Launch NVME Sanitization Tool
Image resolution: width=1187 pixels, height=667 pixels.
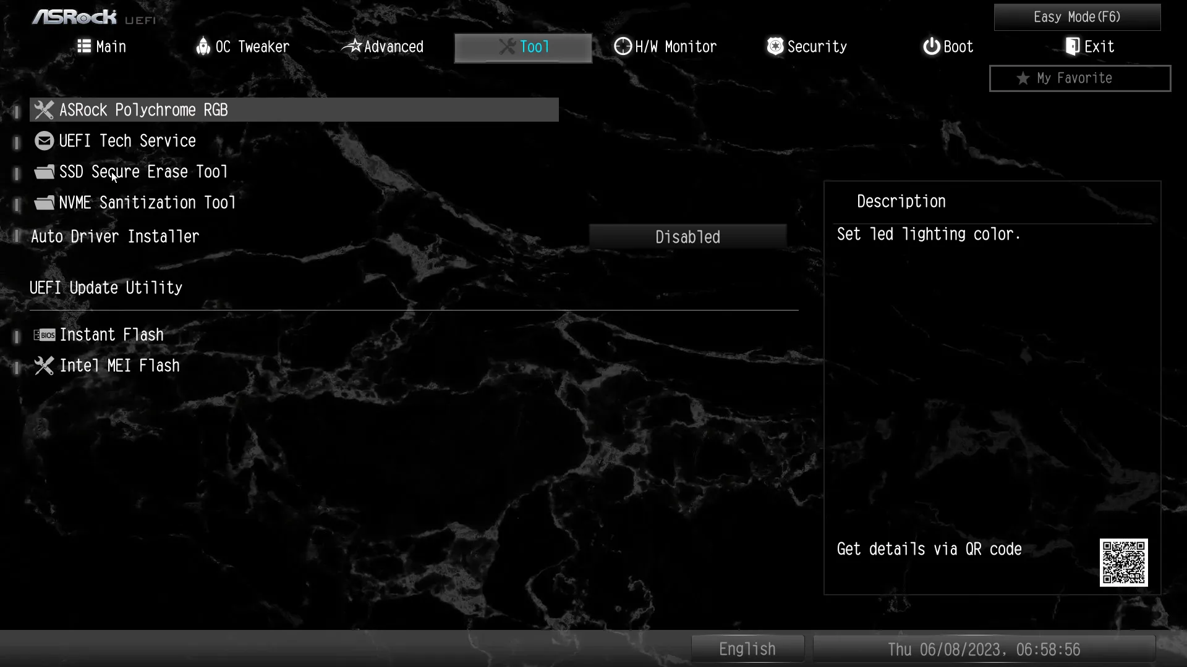point(135,203)
